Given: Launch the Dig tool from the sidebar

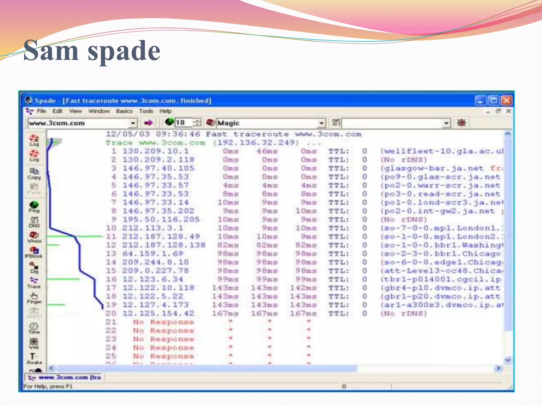Looking at the screenshot, I should (34, 267).
